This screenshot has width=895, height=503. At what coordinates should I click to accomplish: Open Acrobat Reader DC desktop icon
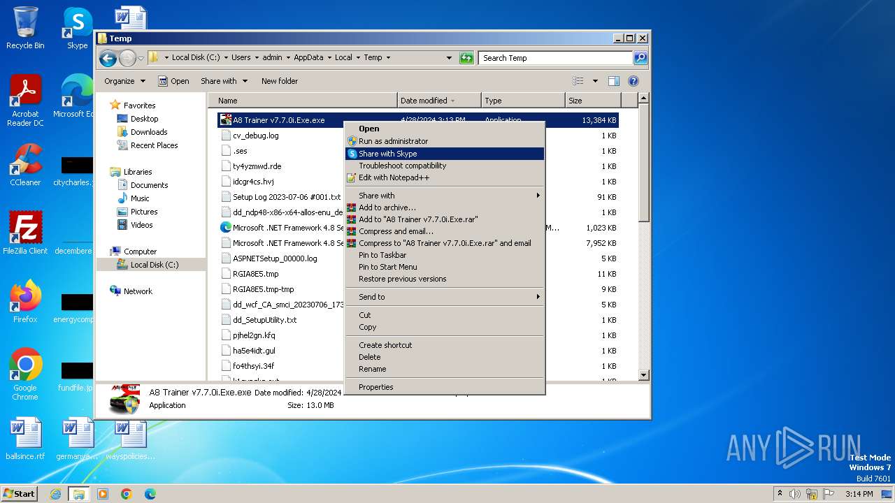pyautogui.click(x=25, y=101)
